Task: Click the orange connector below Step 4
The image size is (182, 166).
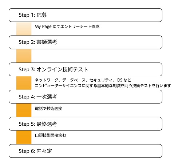Action: 24,110
